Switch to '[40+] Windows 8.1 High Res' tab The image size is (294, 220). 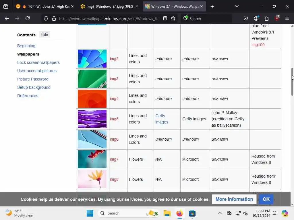pos(45,7)
